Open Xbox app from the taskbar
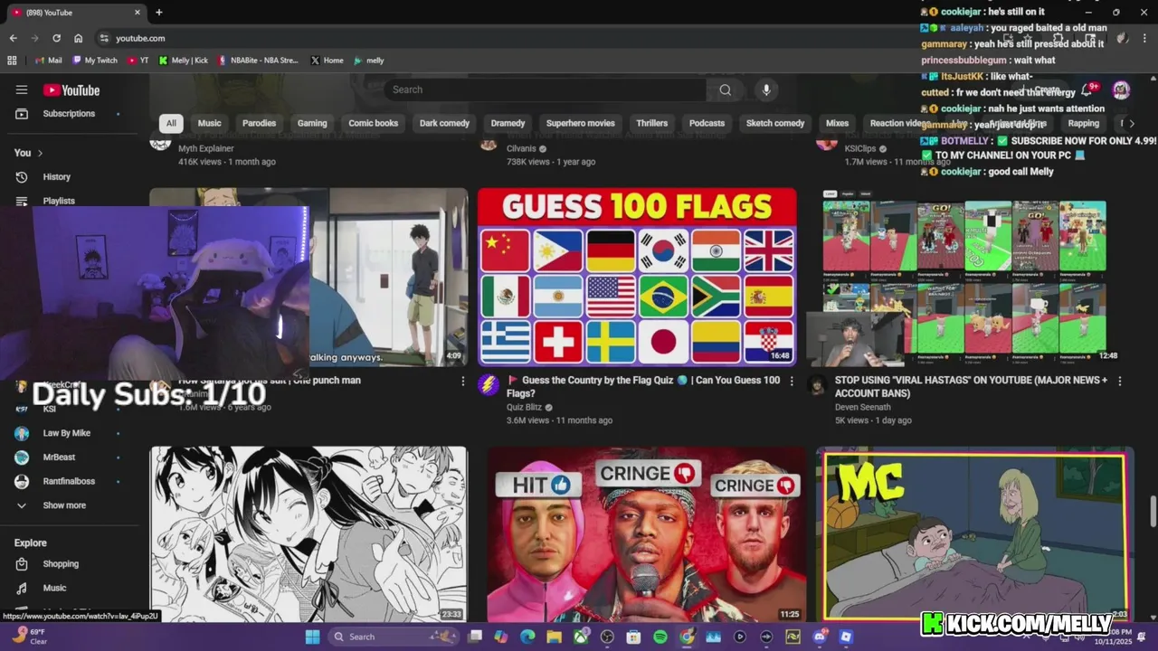 (x=581, y=637)
